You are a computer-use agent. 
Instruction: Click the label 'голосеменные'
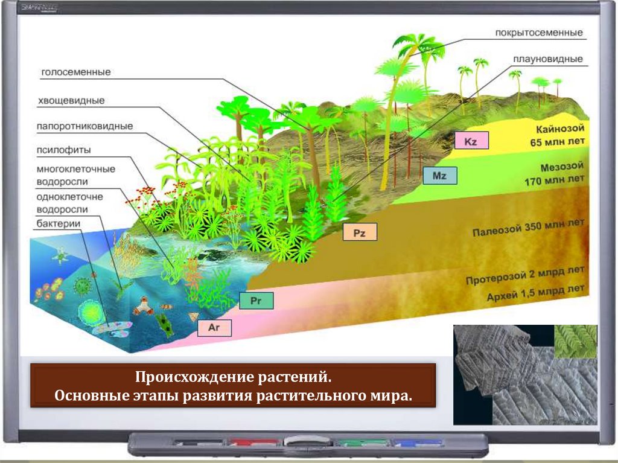click(x=76, y=72)
